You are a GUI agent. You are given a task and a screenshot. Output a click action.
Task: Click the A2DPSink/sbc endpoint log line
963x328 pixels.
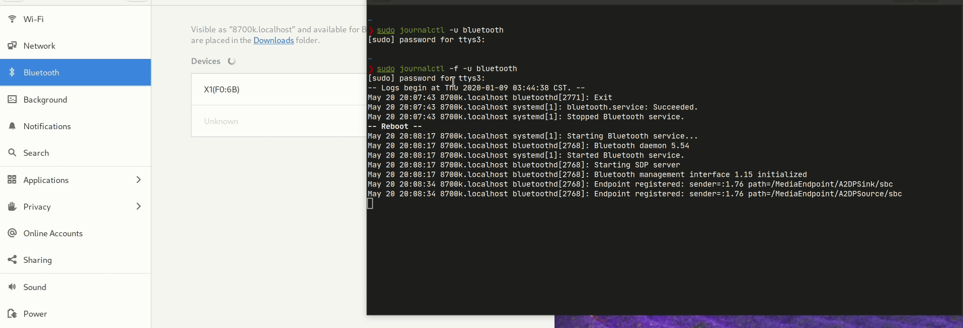point(630,184)
